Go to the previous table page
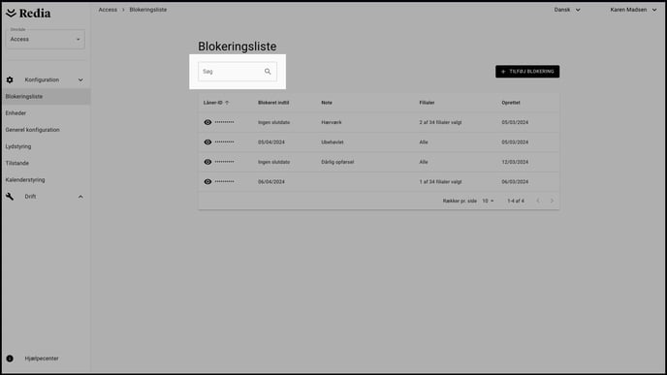This screenshot has width=667, height=375. [538, 201]
